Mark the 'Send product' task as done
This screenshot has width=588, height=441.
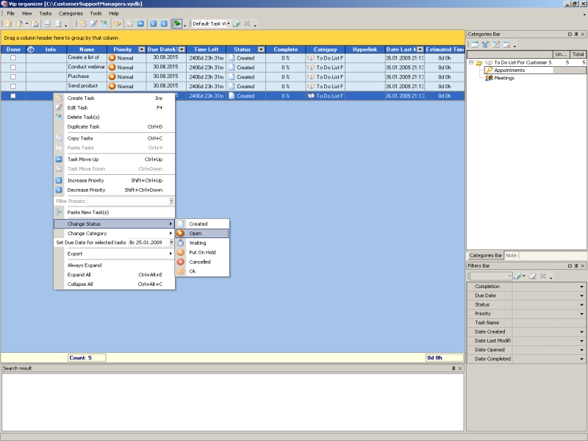click(12, 86)
